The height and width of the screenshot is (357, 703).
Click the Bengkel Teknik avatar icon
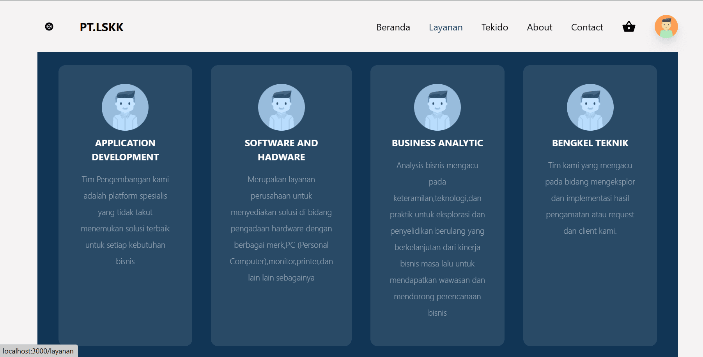pos(590,107)
